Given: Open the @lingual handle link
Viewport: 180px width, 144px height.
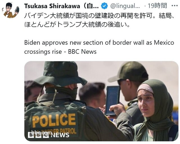Looking at the screenshot, I should (x=125, y=6).
